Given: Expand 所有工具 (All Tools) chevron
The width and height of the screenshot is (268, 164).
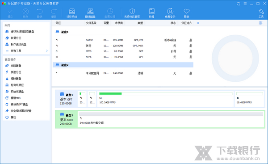Looking at the screenshot, I should tap(47, 51).
